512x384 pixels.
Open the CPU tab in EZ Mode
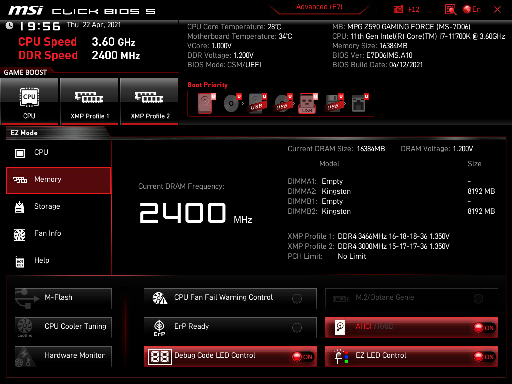coord(59,153)
